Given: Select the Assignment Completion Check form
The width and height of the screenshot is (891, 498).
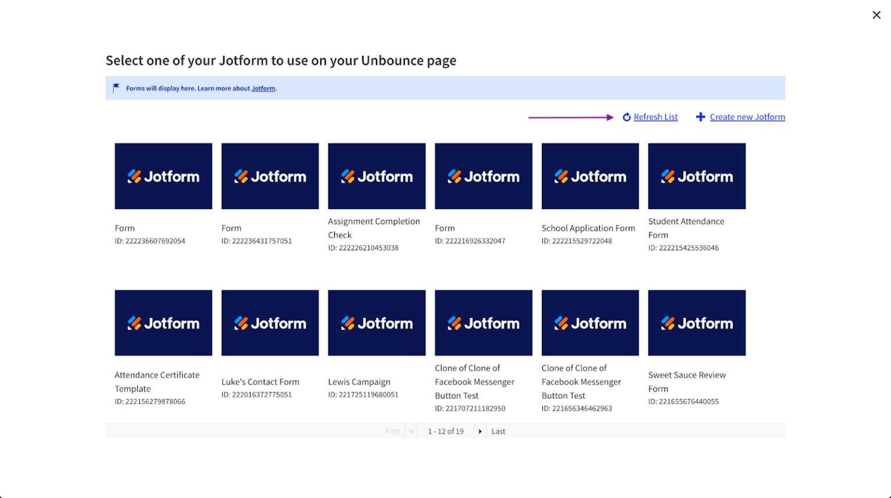Looking at the screenshot, I should [x=376, y=176].
